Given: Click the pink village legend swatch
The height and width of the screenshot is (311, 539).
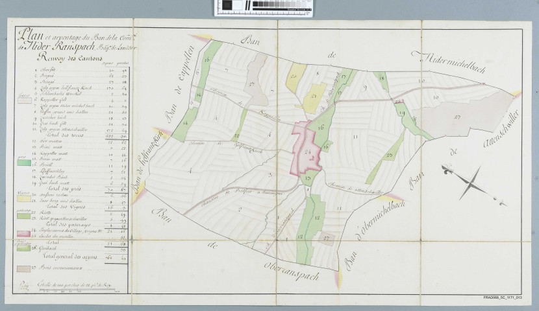Looking at the screenshot, I should click(x=21, y=232).
